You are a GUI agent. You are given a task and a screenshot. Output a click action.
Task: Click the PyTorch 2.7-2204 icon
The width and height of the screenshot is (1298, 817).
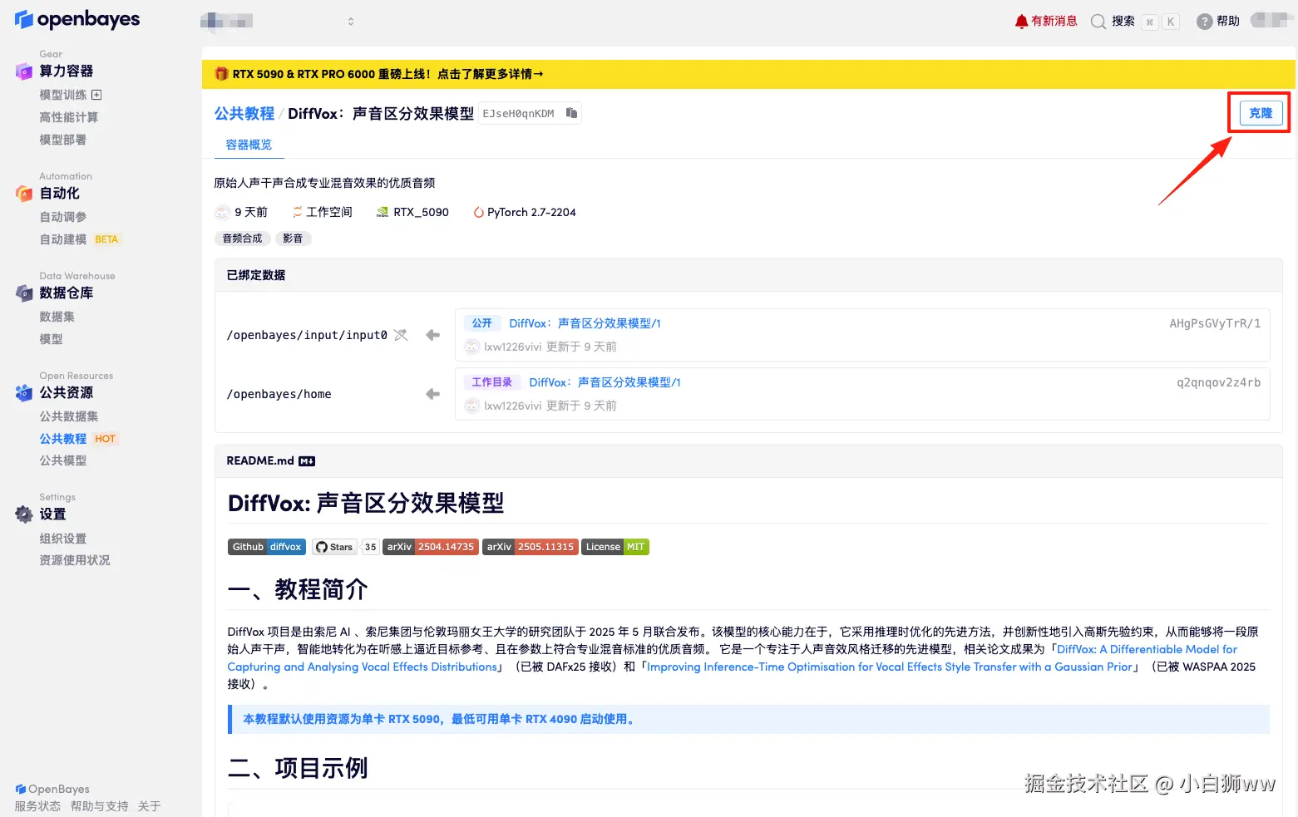coord(479,213)
